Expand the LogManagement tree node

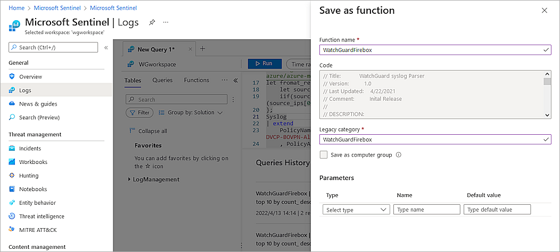[129, 179]
